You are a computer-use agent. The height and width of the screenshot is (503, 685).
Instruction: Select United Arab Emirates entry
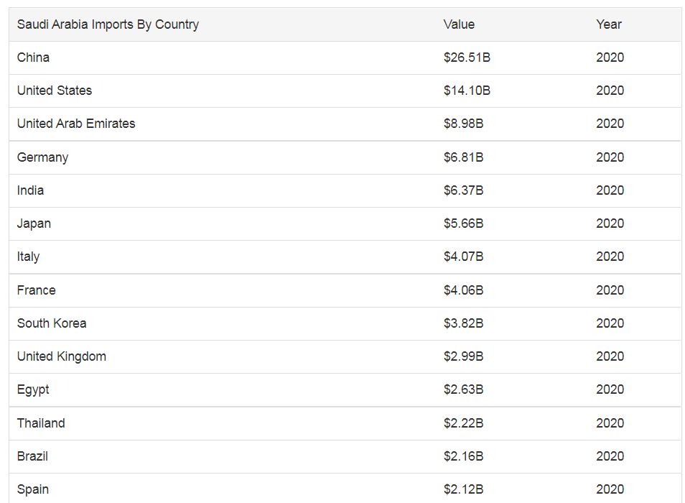(76, 124)
